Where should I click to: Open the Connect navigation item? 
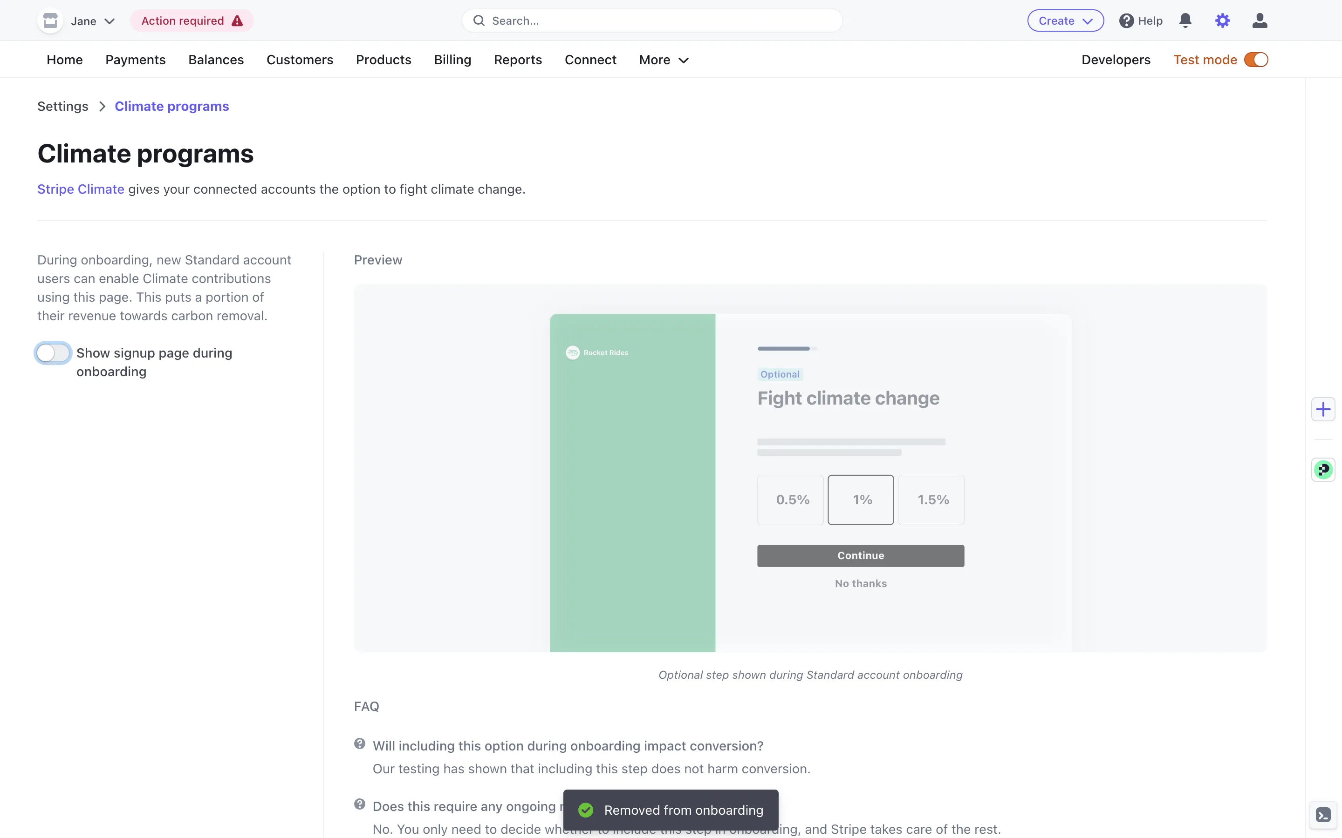click(590, 60)
